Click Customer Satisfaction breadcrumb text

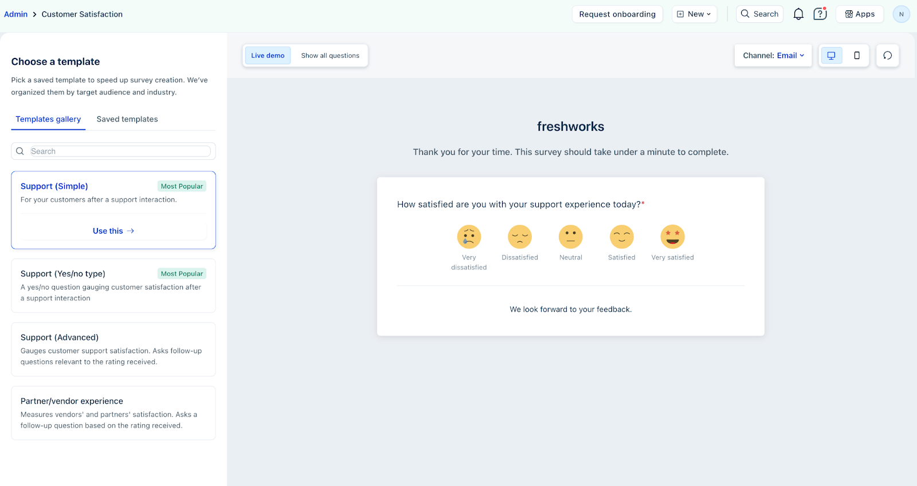(x=82, y=14)
